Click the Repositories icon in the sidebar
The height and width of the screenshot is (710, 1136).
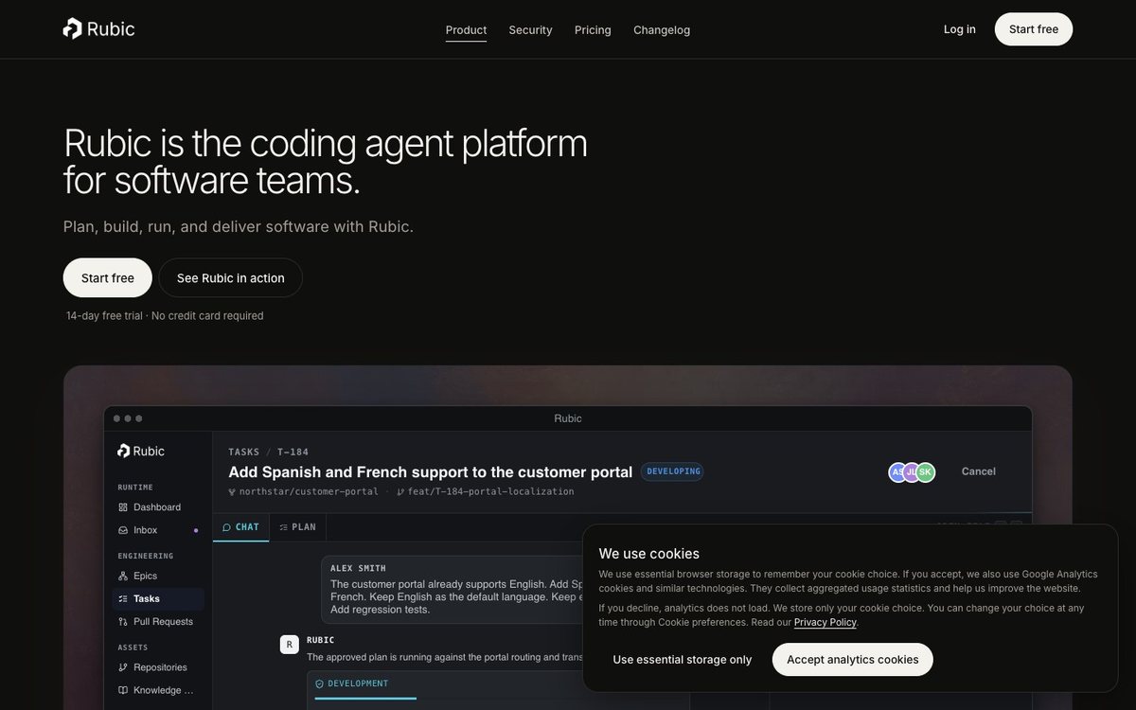click(123, 667)
